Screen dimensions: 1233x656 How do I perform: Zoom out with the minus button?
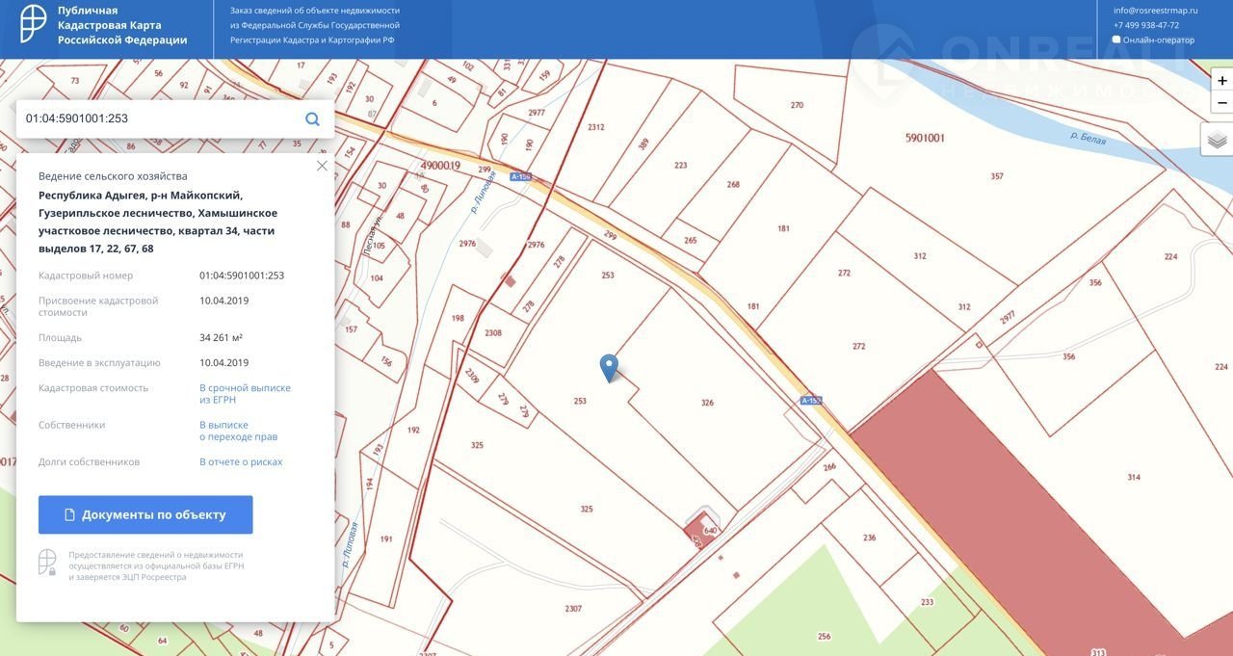coord(1221,103)
